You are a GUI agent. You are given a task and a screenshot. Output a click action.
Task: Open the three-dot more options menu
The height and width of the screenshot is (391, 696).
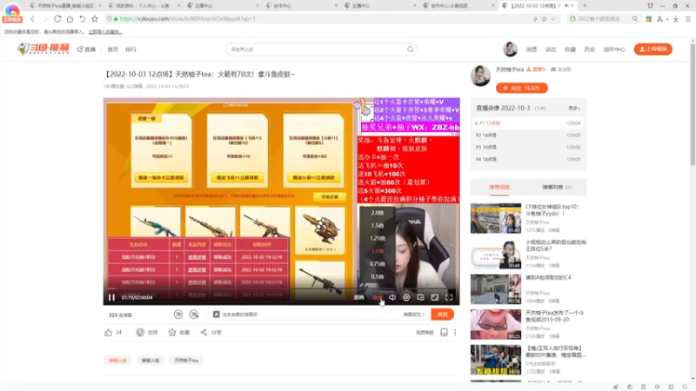click(x=455, y=333)
